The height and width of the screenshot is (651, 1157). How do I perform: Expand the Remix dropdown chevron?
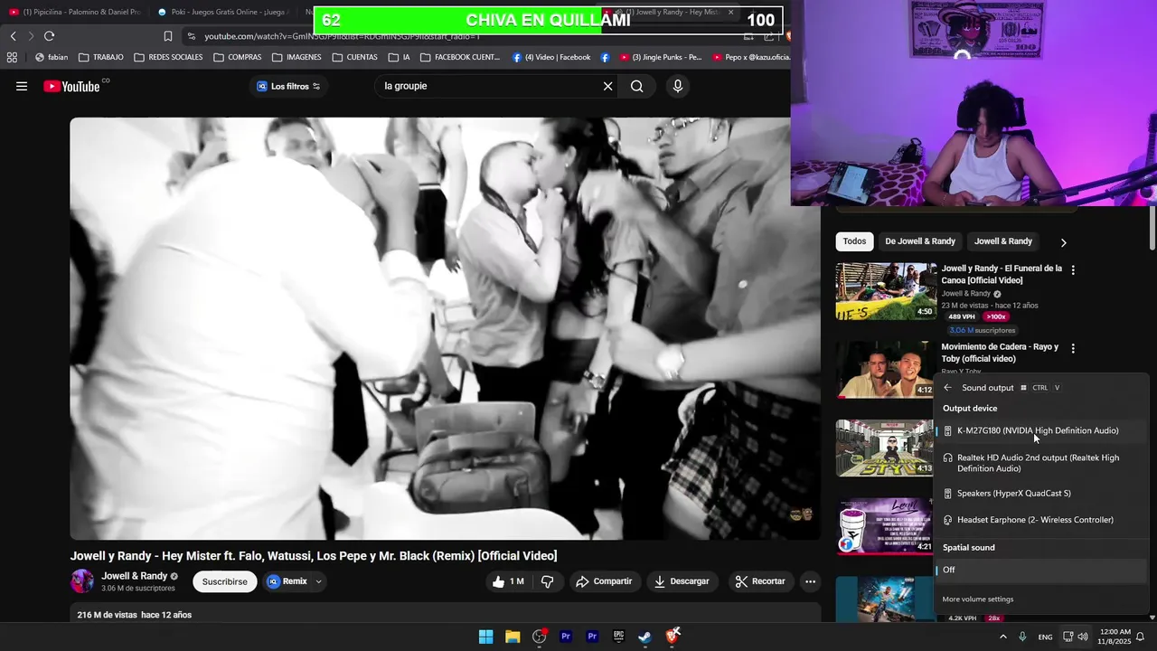[318, 581]
